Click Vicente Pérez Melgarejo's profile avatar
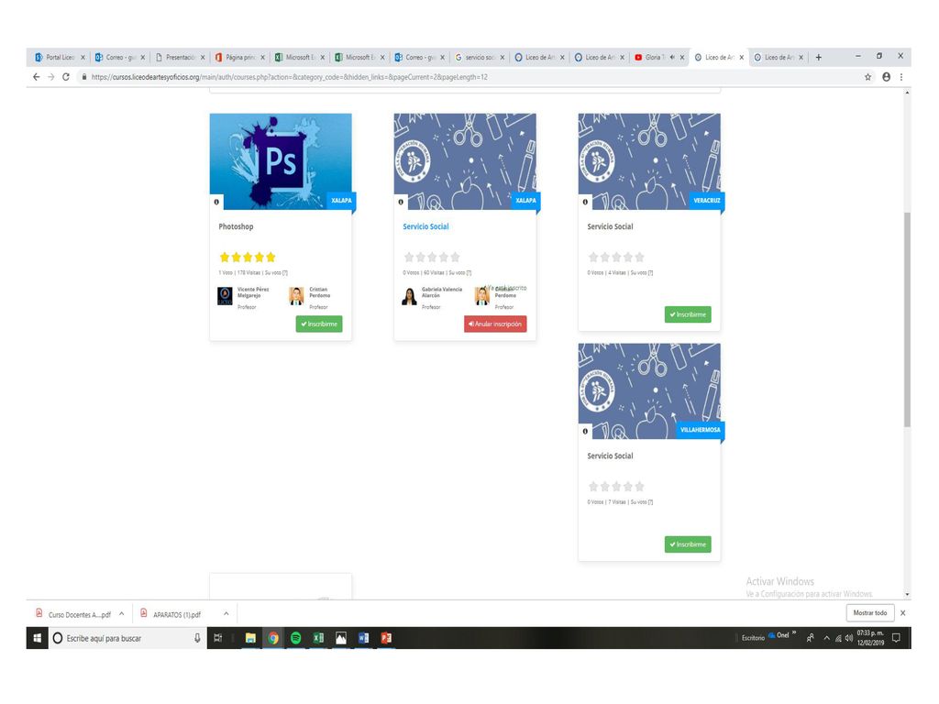 coord(225,296)
